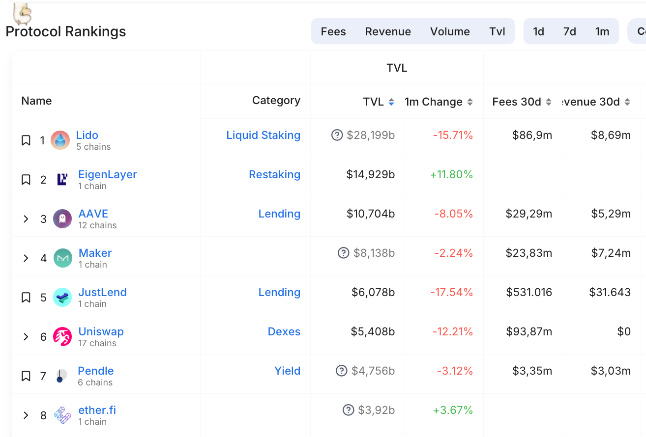Click the $14,929b TVL value
The width and height of the screenshot is (646, 437).
tap(371, 174)
